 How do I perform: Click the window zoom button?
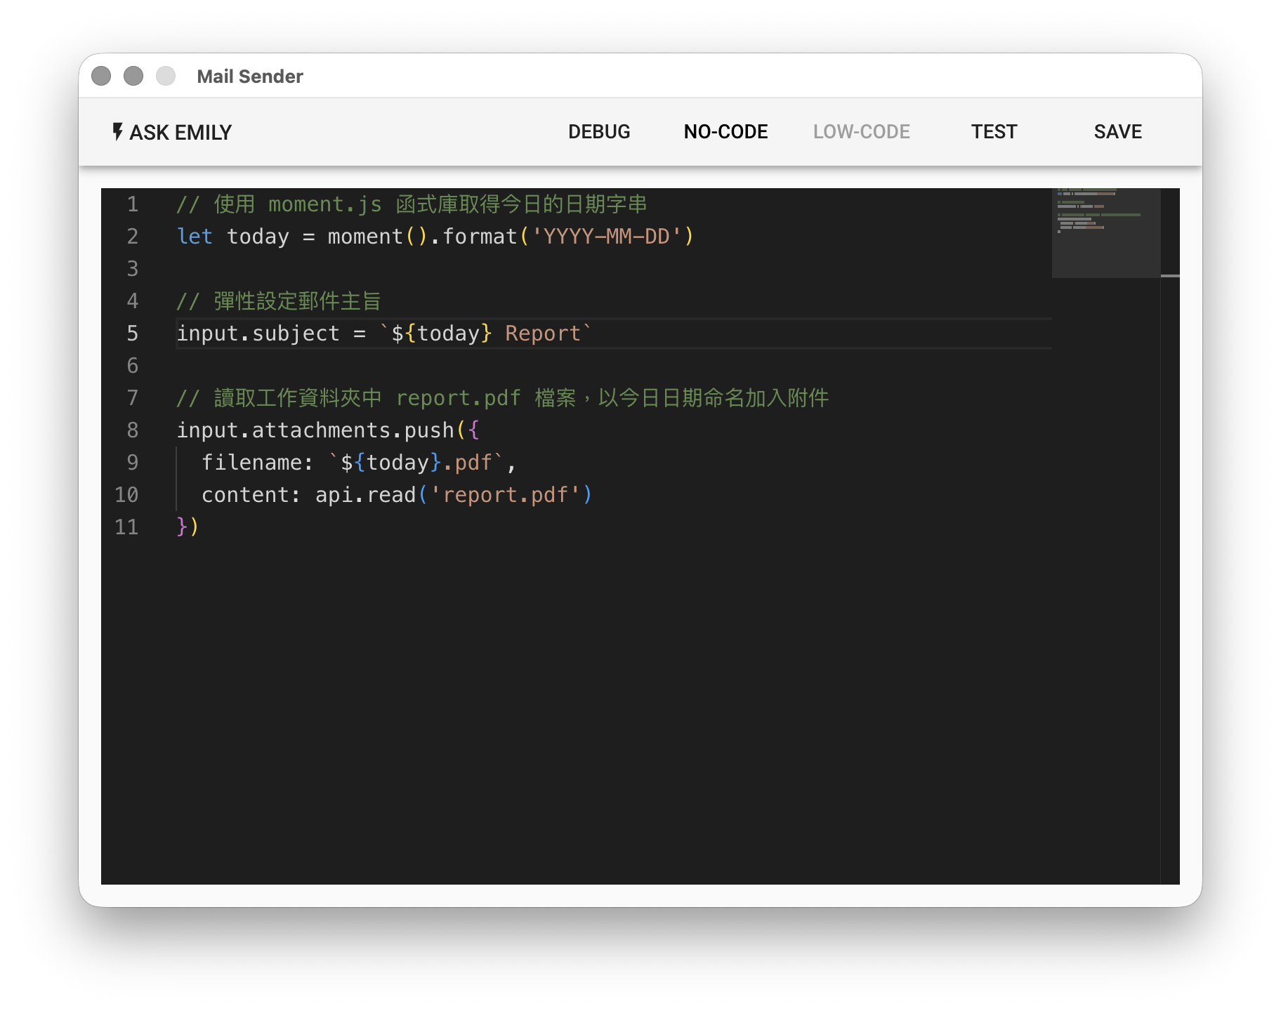click(166, 76)
